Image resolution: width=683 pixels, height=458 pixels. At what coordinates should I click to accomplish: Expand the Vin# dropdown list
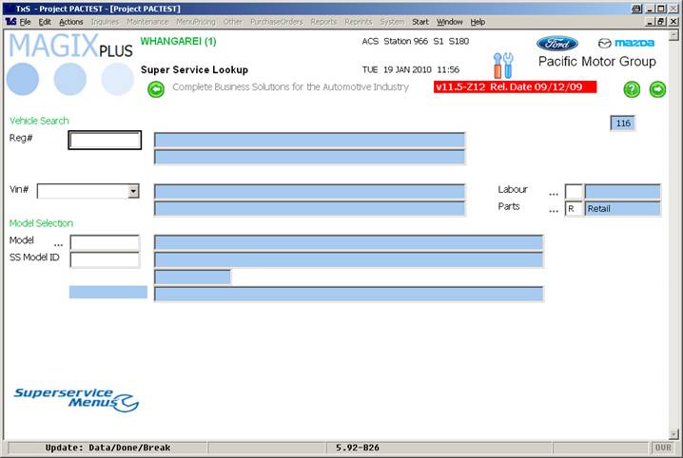tap(133, 191)
